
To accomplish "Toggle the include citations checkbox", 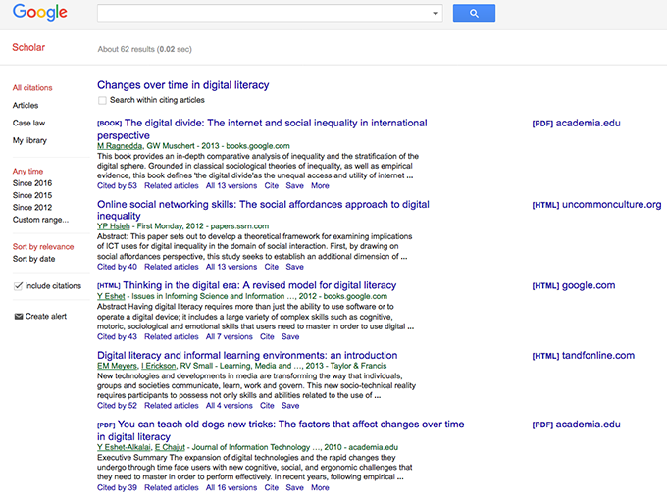I will point(19,285).
